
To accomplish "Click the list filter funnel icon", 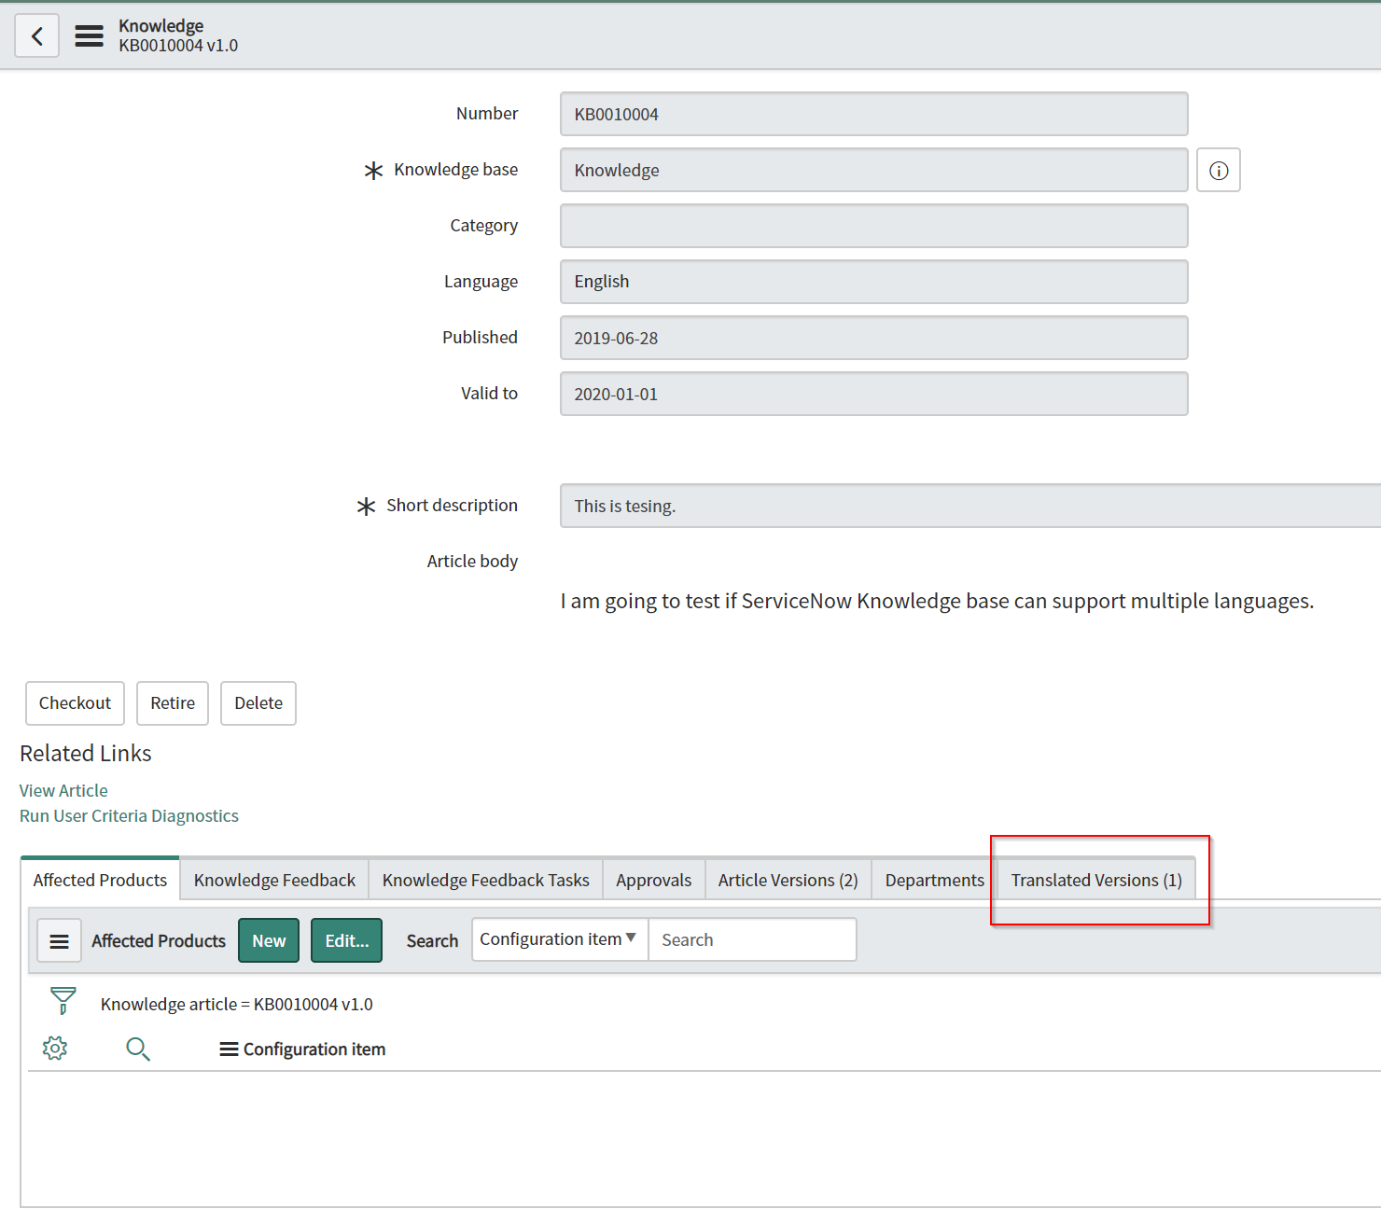I will [x=63, y=1001].
